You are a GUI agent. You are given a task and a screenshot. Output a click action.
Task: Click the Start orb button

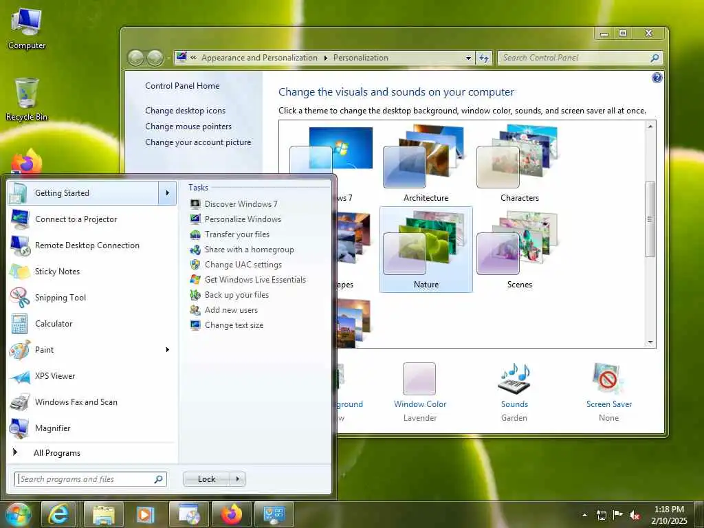(x=17, y=514)
